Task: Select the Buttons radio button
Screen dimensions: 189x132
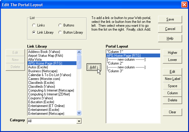Action: pos(60,25)
